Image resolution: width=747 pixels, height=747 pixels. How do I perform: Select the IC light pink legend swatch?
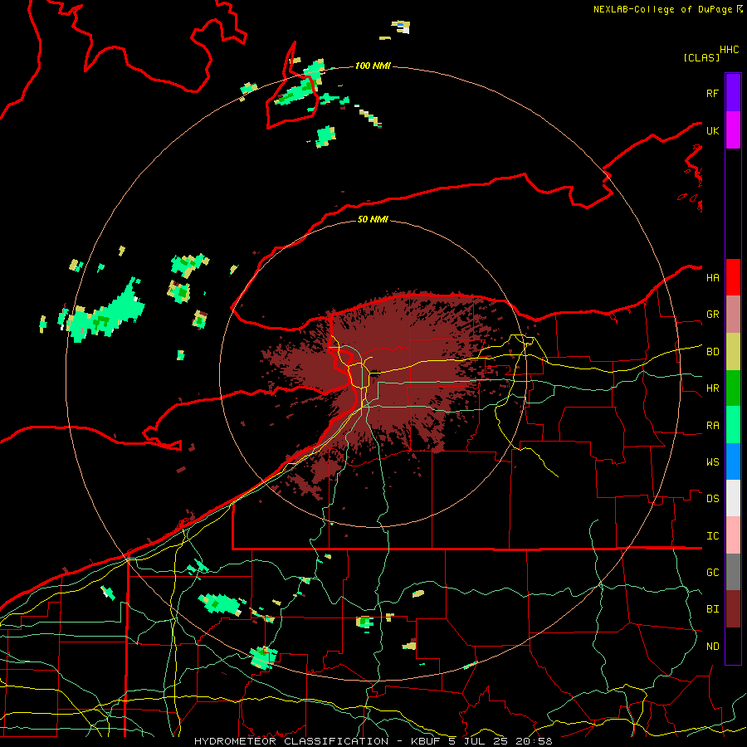tap(733, 535)
